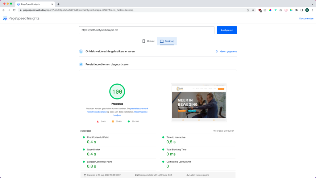Toggle the Chrome side panel icon
The image size is (316, 178).
pos(302,10)
